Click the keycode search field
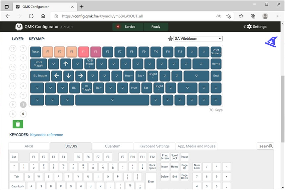 (265, 146)
